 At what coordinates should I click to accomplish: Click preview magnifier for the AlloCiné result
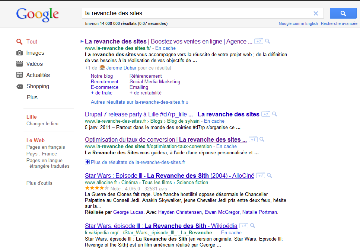pos(269,176)
